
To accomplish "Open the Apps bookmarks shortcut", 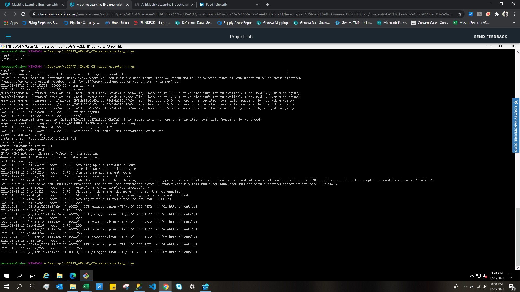I will [11, 23].
